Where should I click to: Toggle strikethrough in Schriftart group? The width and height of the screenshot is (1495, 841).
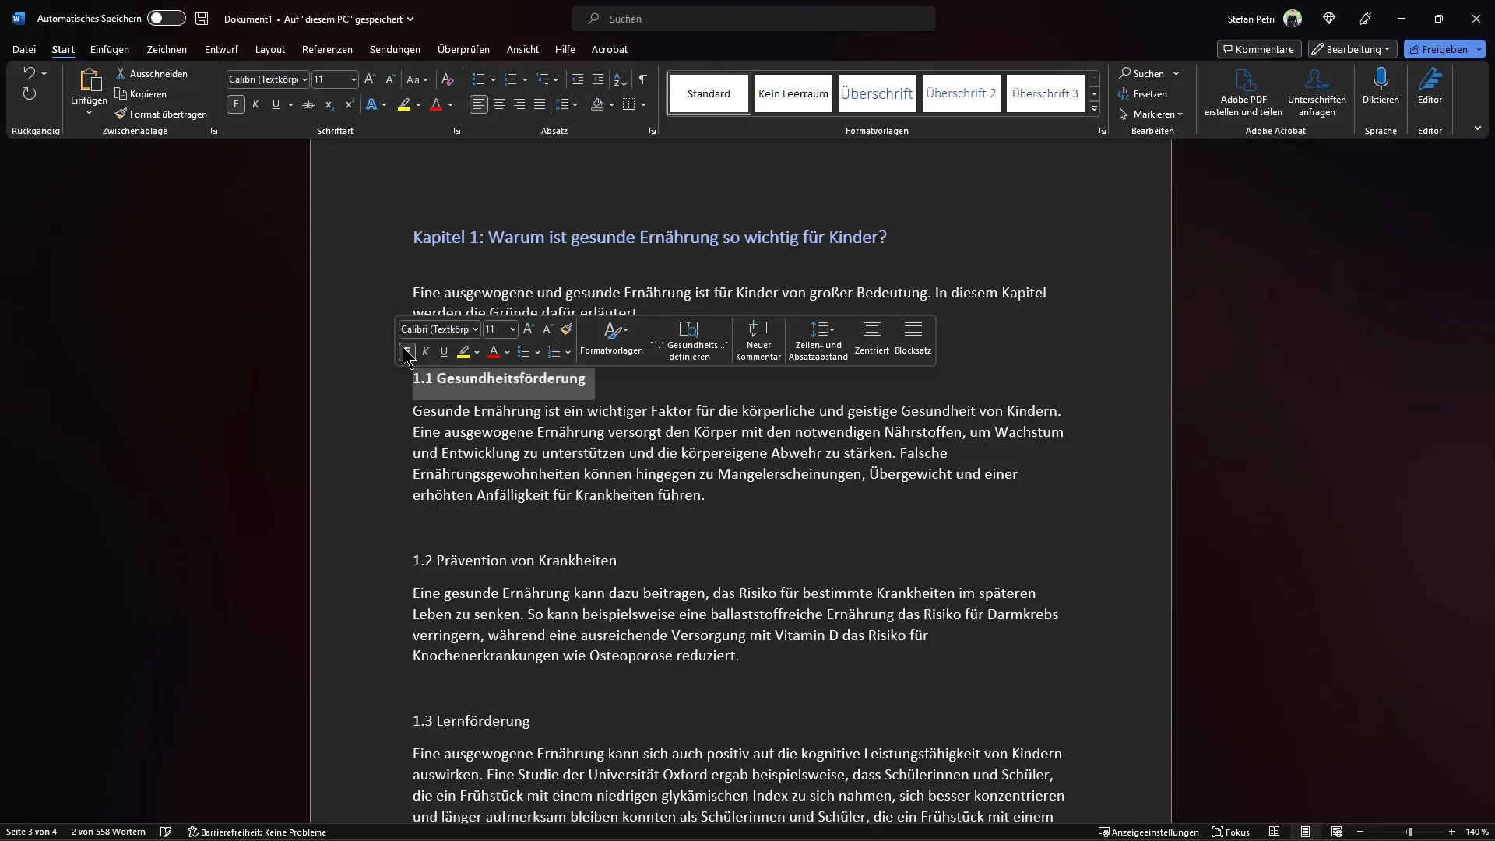click(x=308, y=104)
